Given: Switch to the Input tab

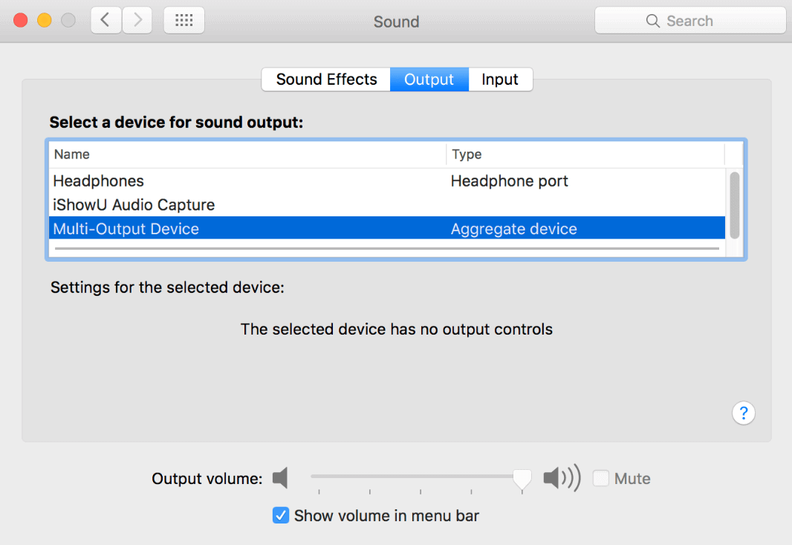Looking at the screenshot, I should pyautogui.click(x=500, y=80).
